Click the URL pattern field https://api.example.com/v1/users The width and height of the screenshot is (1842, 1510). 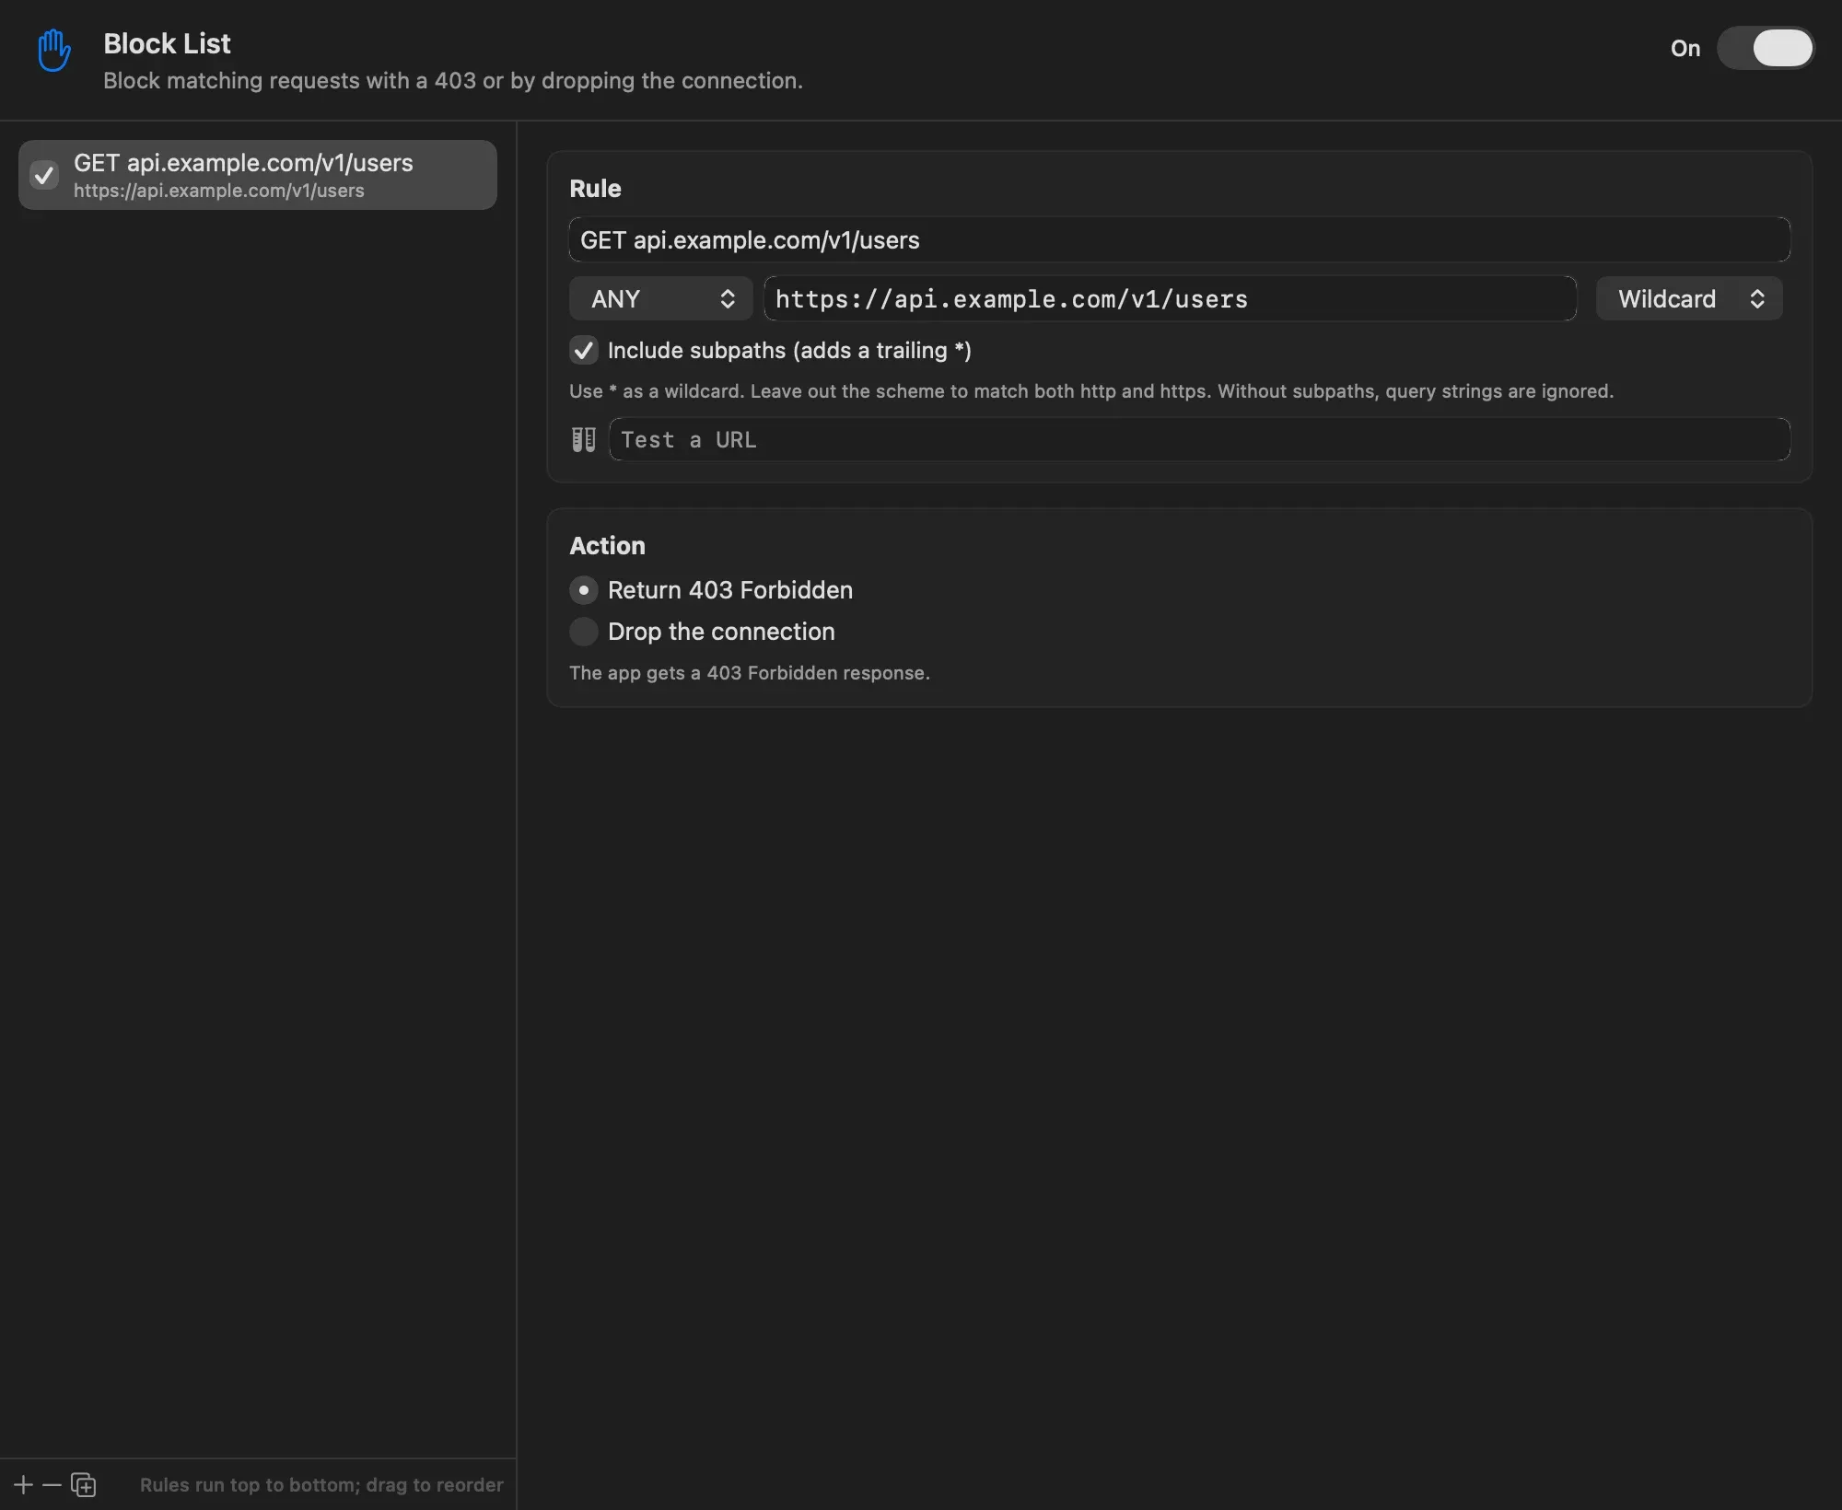[x=1170, y=298]
